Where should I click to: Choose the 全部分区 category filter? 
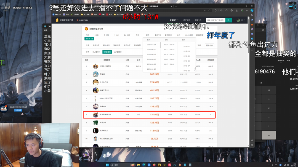96,45
